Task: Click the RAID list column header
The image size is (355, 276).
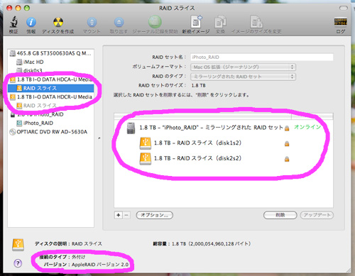Action: (224, 116)
